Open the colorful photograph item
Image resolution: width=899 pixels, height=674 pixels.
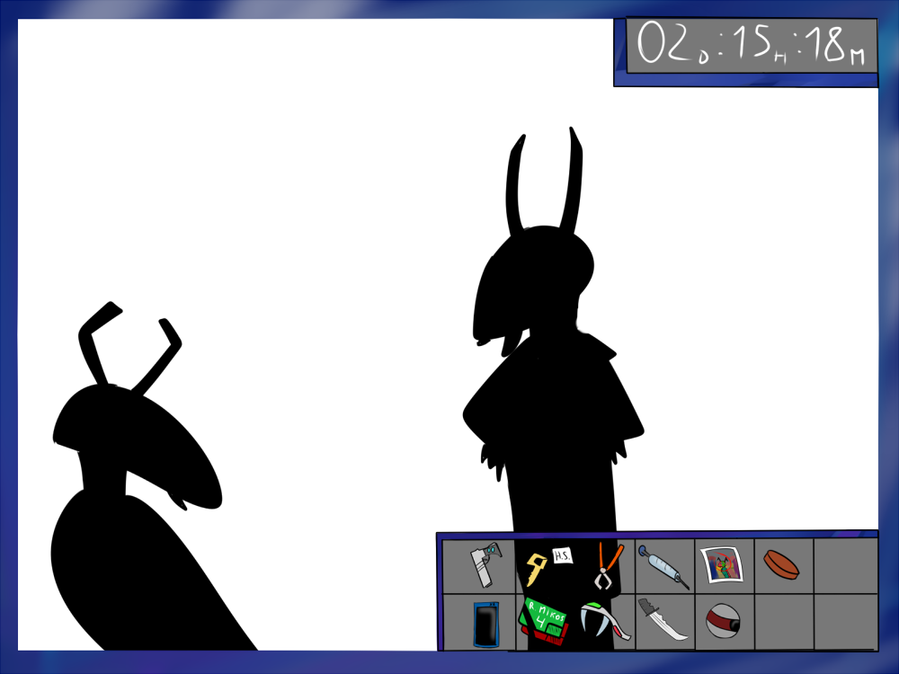click(x=723, y=566)
